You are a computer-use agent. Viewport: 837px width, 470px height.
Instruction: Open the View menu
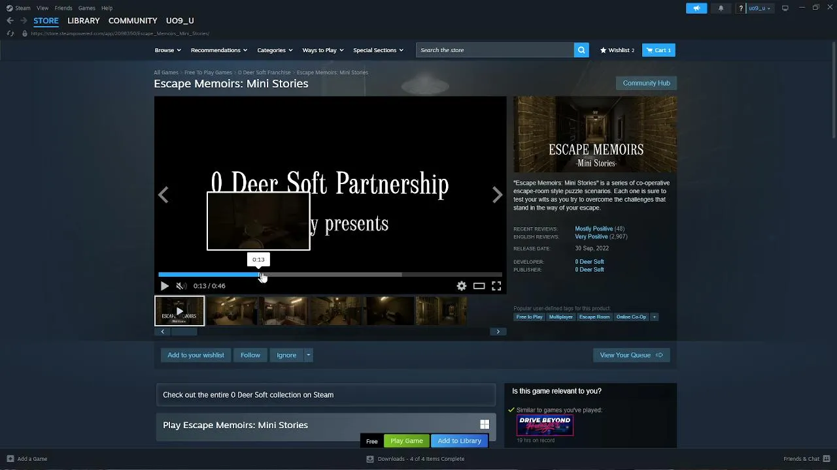click(43, 8)
